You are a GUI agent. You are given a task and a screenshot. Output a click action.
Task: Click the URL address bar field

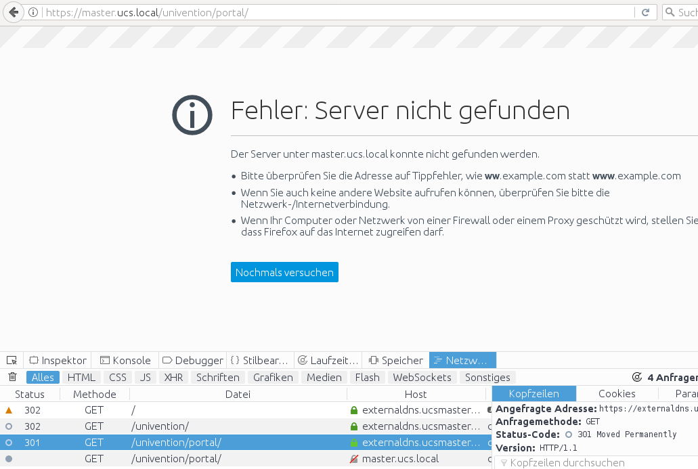click(339, 13)
